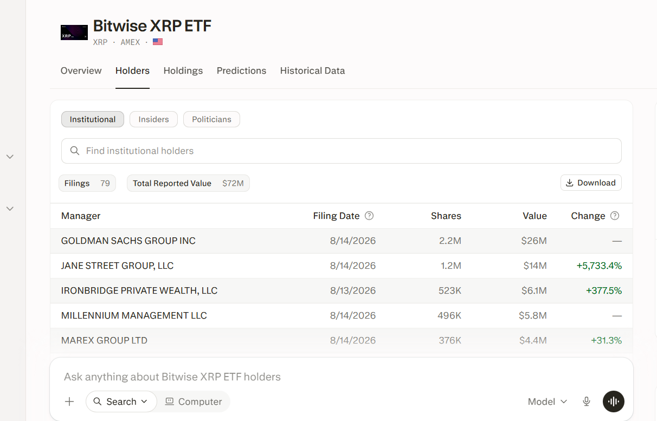This screenshot has width=657, height=421.
Task: Click the Find institutional holders search field
Action: tap(342, 151)
